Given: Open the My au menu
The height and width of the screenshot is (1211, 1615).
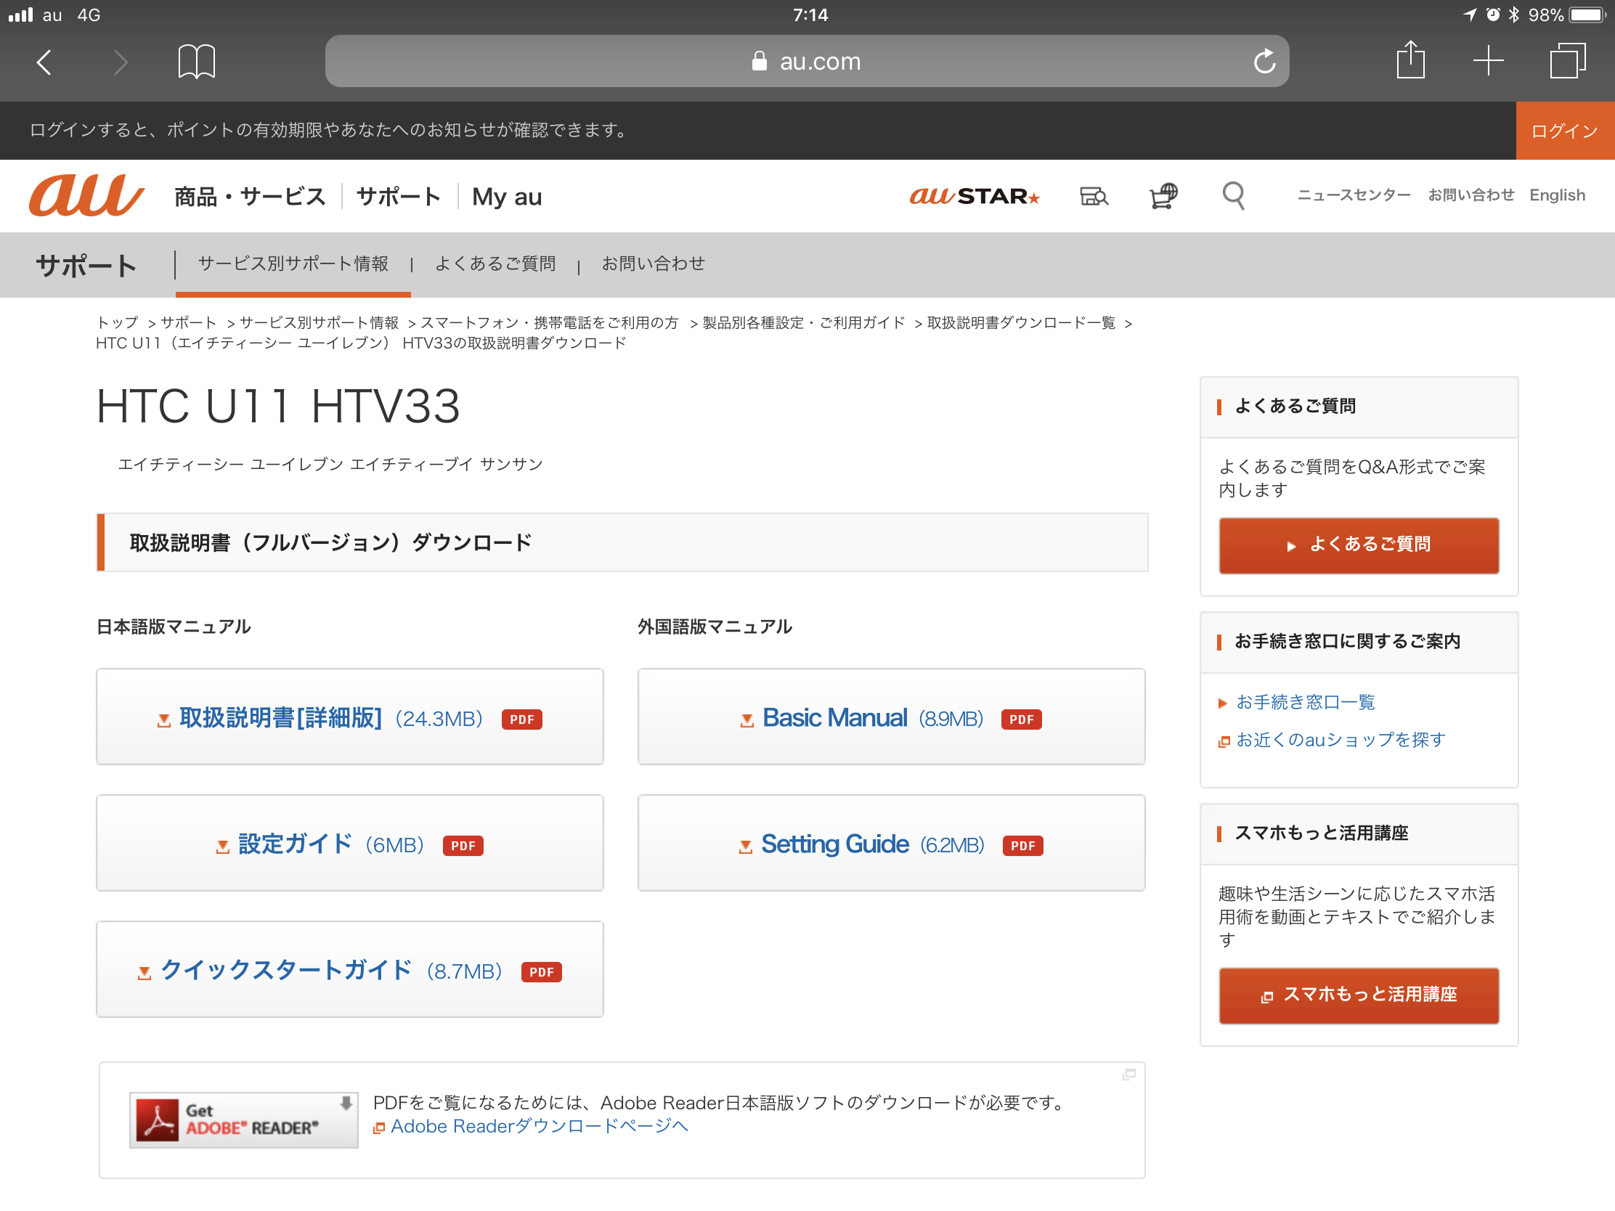Looking at the screenshot, I should [507, 196].
